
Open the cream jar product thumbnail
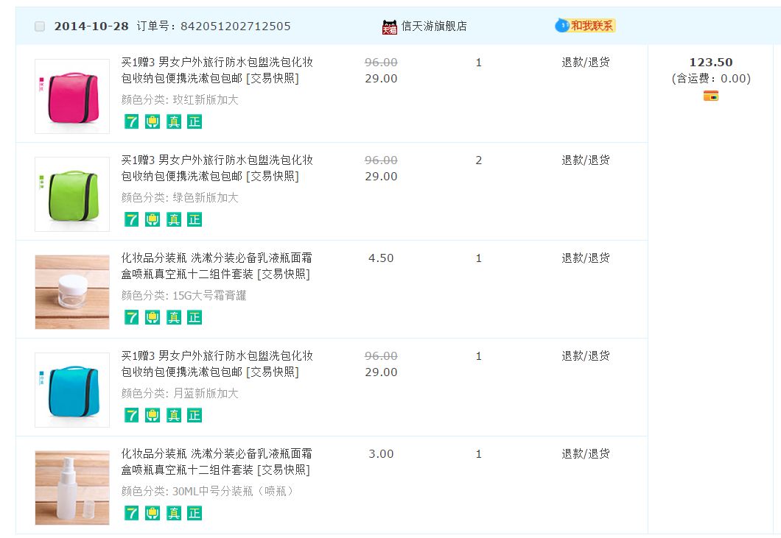72,292
